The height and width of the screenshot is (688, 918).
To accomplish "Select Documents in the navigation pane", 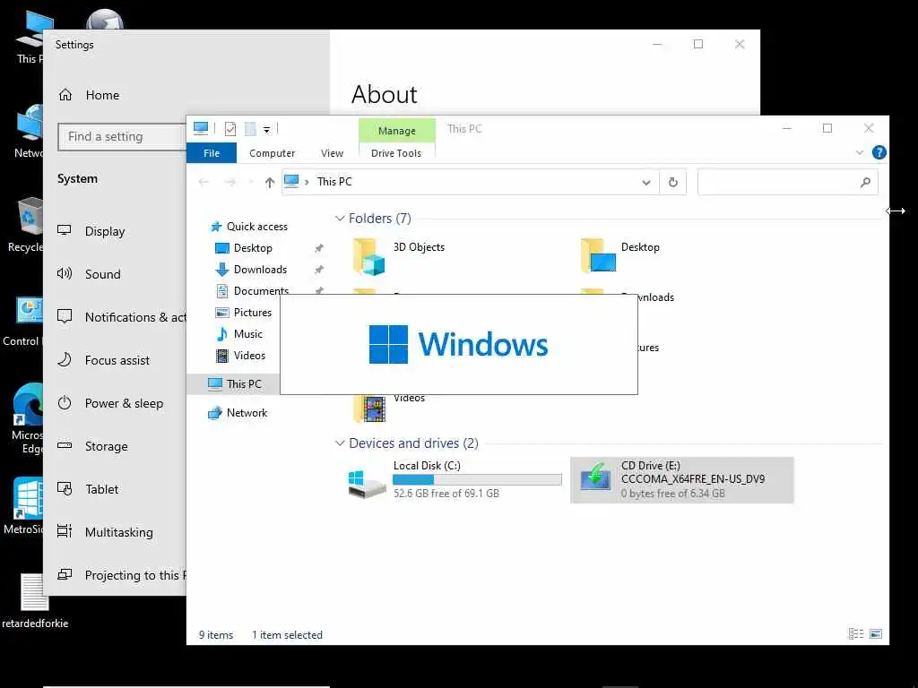I will [261, 291].
